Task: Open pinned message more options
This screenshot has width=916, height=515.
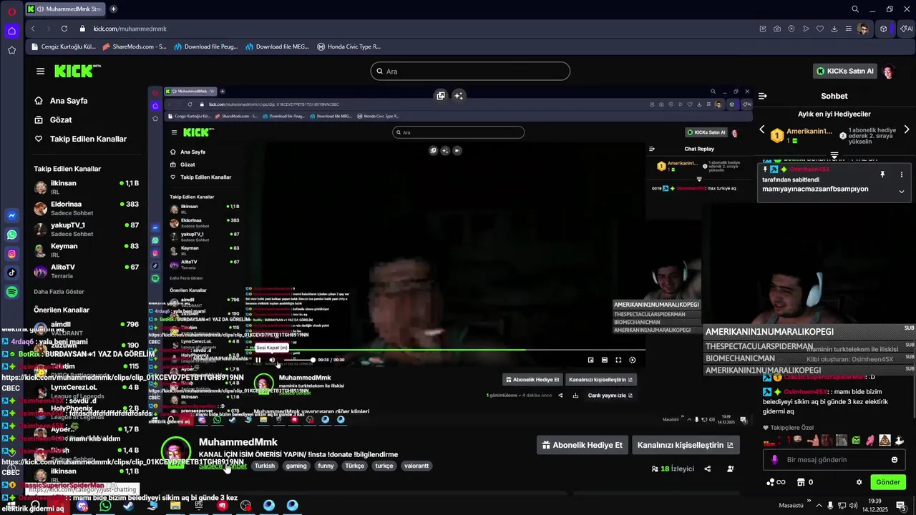Action: (x=902, y=175)
